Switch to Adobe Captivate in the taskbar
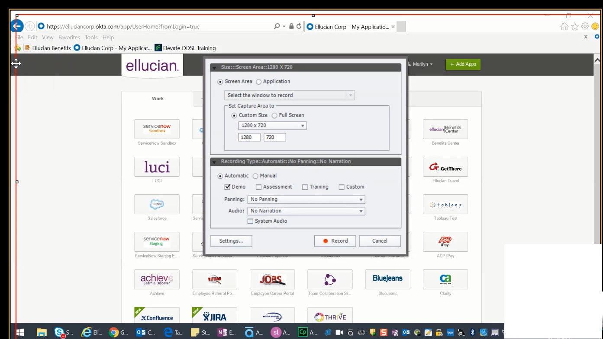 [308, 332]
